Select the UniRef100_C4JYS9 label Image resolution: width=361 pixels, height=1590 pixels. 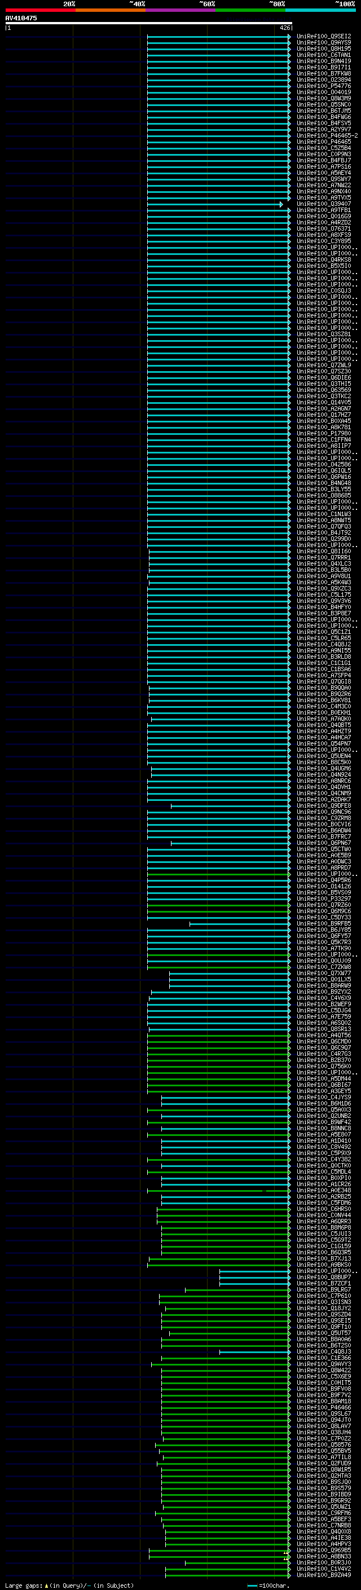tap(324, 1098)
